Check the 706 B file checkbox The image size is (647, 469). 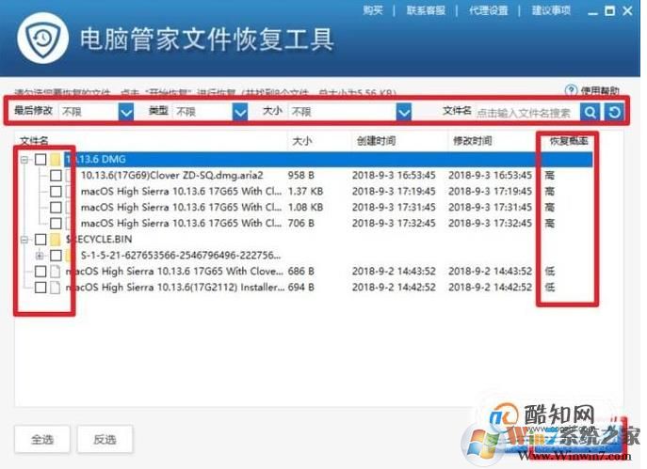[x=56, y=224]
